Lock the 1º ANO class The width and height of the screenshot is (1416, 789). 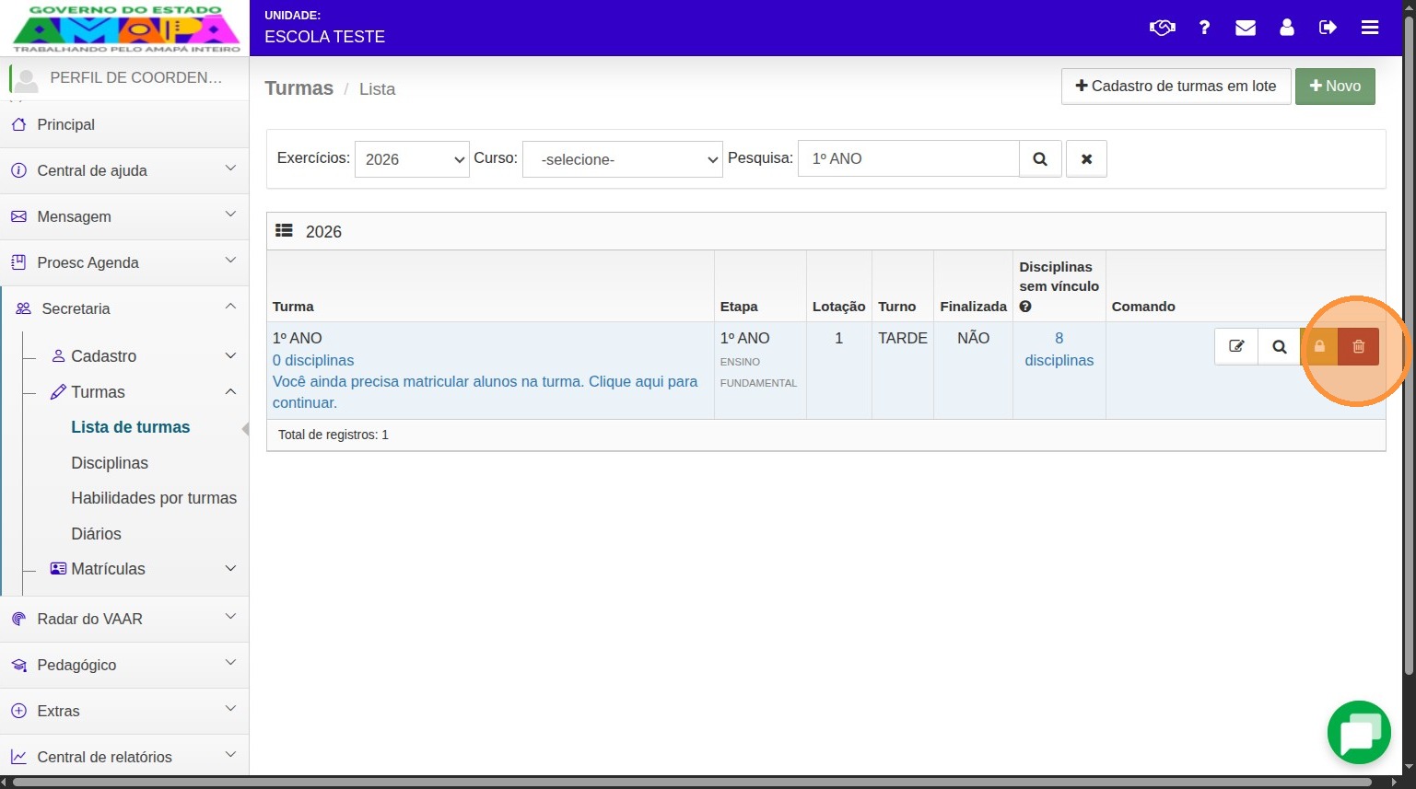(1319, 346)
